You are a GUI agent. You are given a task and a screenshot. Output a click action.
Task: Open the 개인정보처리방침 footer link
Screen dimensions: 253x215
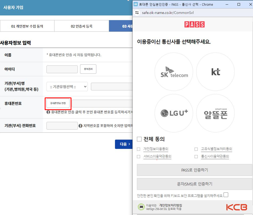pyautogui.click(x=171, y=205)
